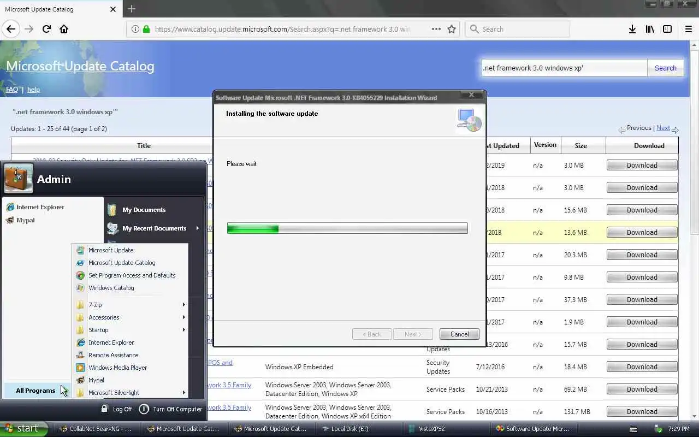Click the browser search box
This screenshot has width=699, height=437.
click(x=518, y=29)
